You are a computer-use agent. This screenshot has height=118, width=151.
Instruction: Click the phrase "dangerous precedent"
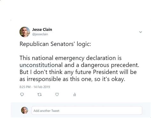110,65
